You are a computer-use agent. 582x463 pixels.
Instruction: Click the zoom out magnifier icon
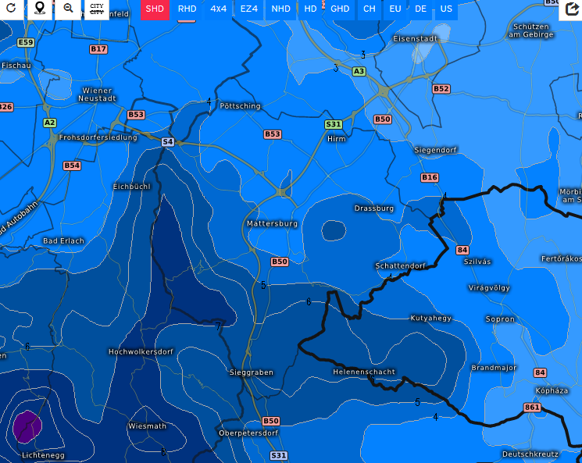69,9
